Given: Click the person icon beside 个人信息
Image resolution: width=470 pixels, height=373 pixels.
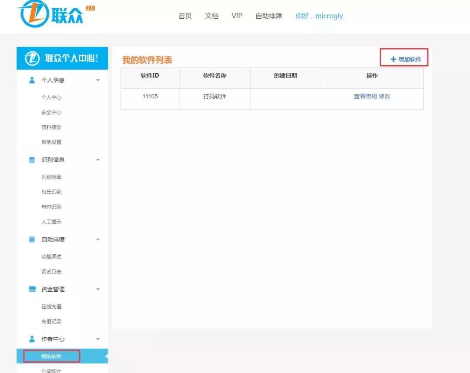Looking at the screenshot, I should 31,80.
